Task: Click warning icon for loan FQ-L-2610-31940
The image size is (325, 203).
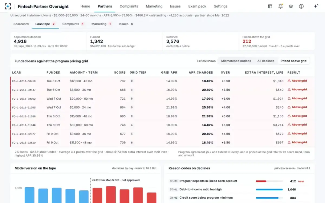Action: click(x=289, y=125)
